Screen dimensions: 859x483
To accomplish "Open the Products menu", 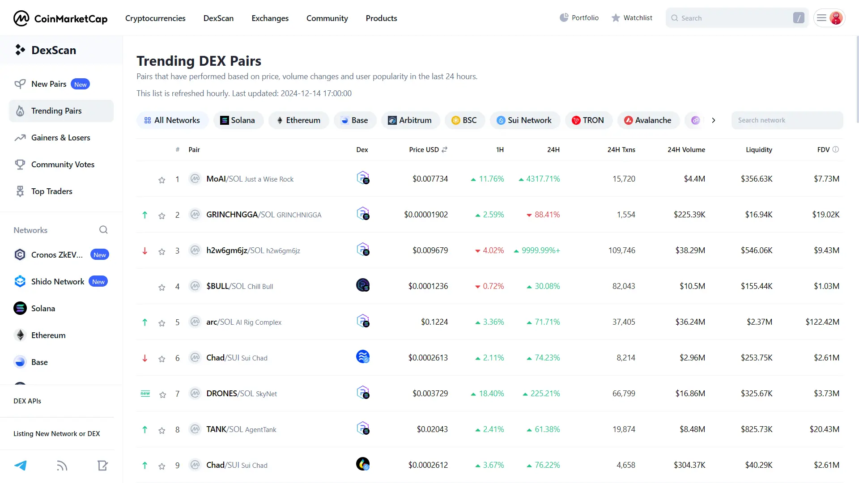I will [x=381, y=18].
